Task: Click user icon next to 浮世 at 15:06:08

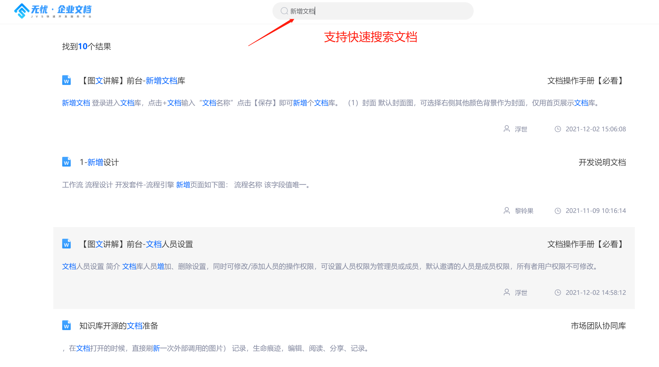Action: pos(507,129)
